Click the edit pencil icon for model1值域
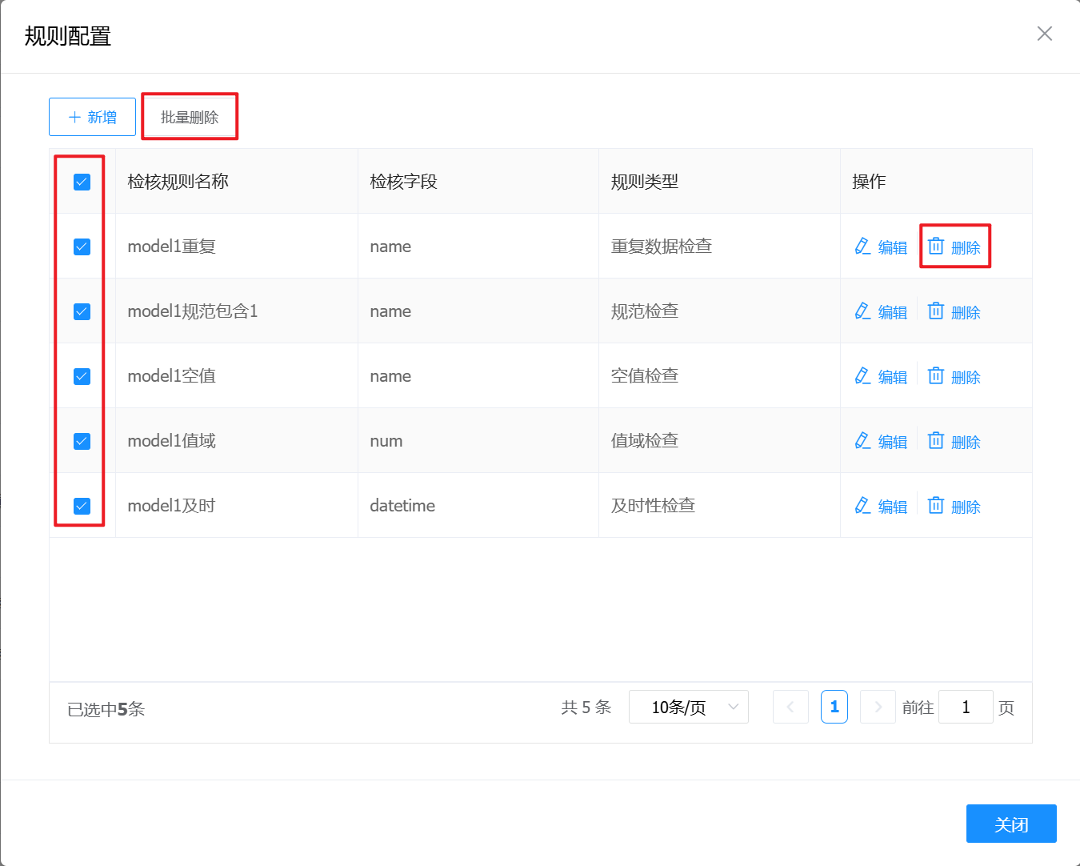The width and height of the screenshot is (1080, 866). click(862, 441)
